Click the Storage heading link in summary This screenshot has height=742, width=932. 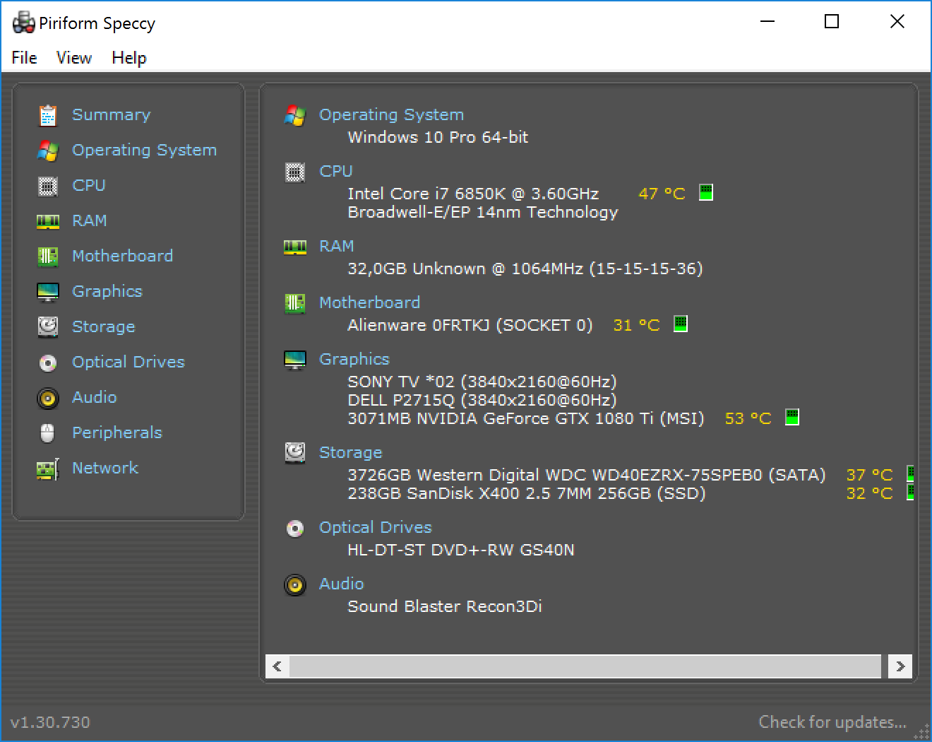[x=350, y=452]
